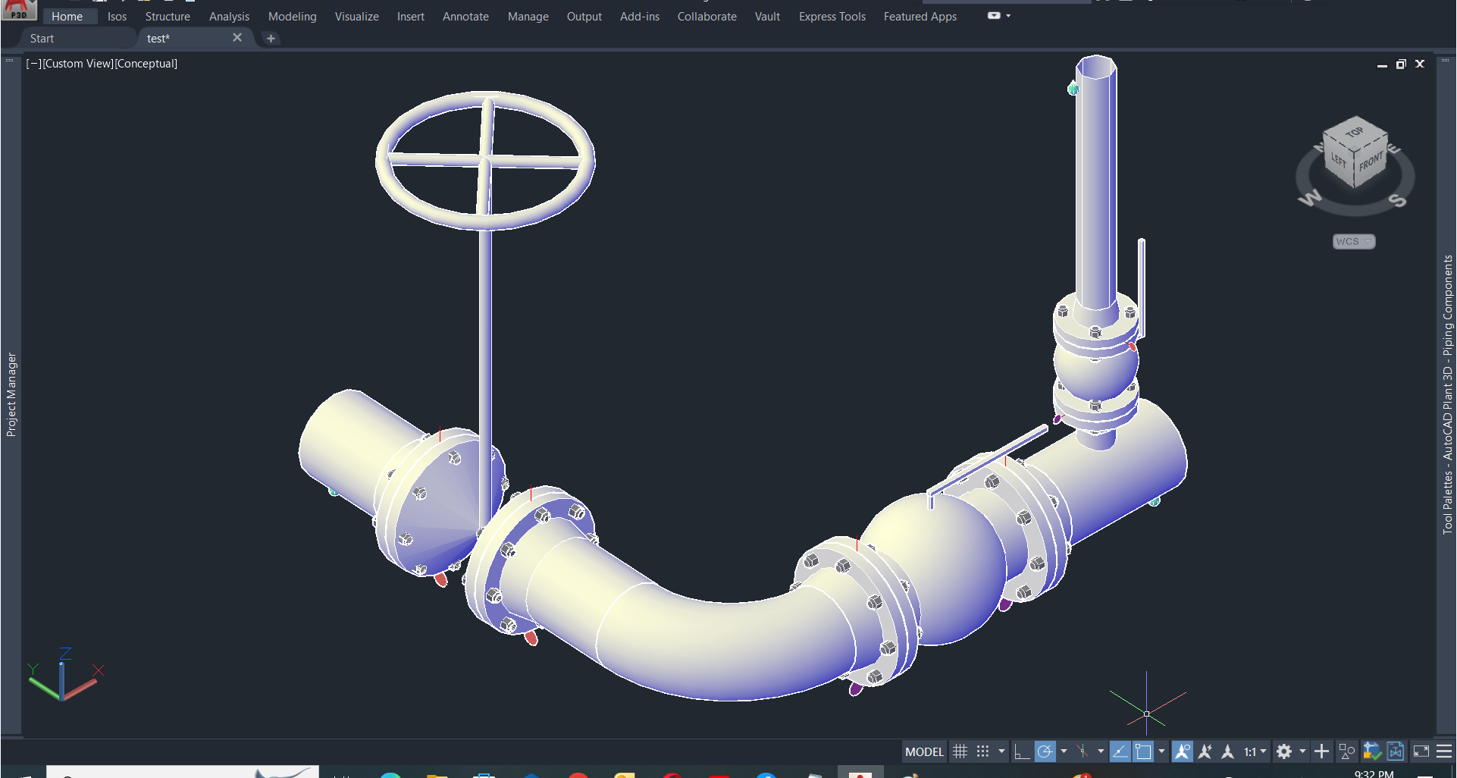
Task: Click the Polar Tracking icon
Action: [x=1045, y=751]
